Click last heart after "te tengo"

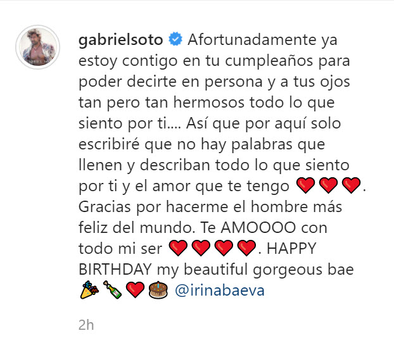352,185
